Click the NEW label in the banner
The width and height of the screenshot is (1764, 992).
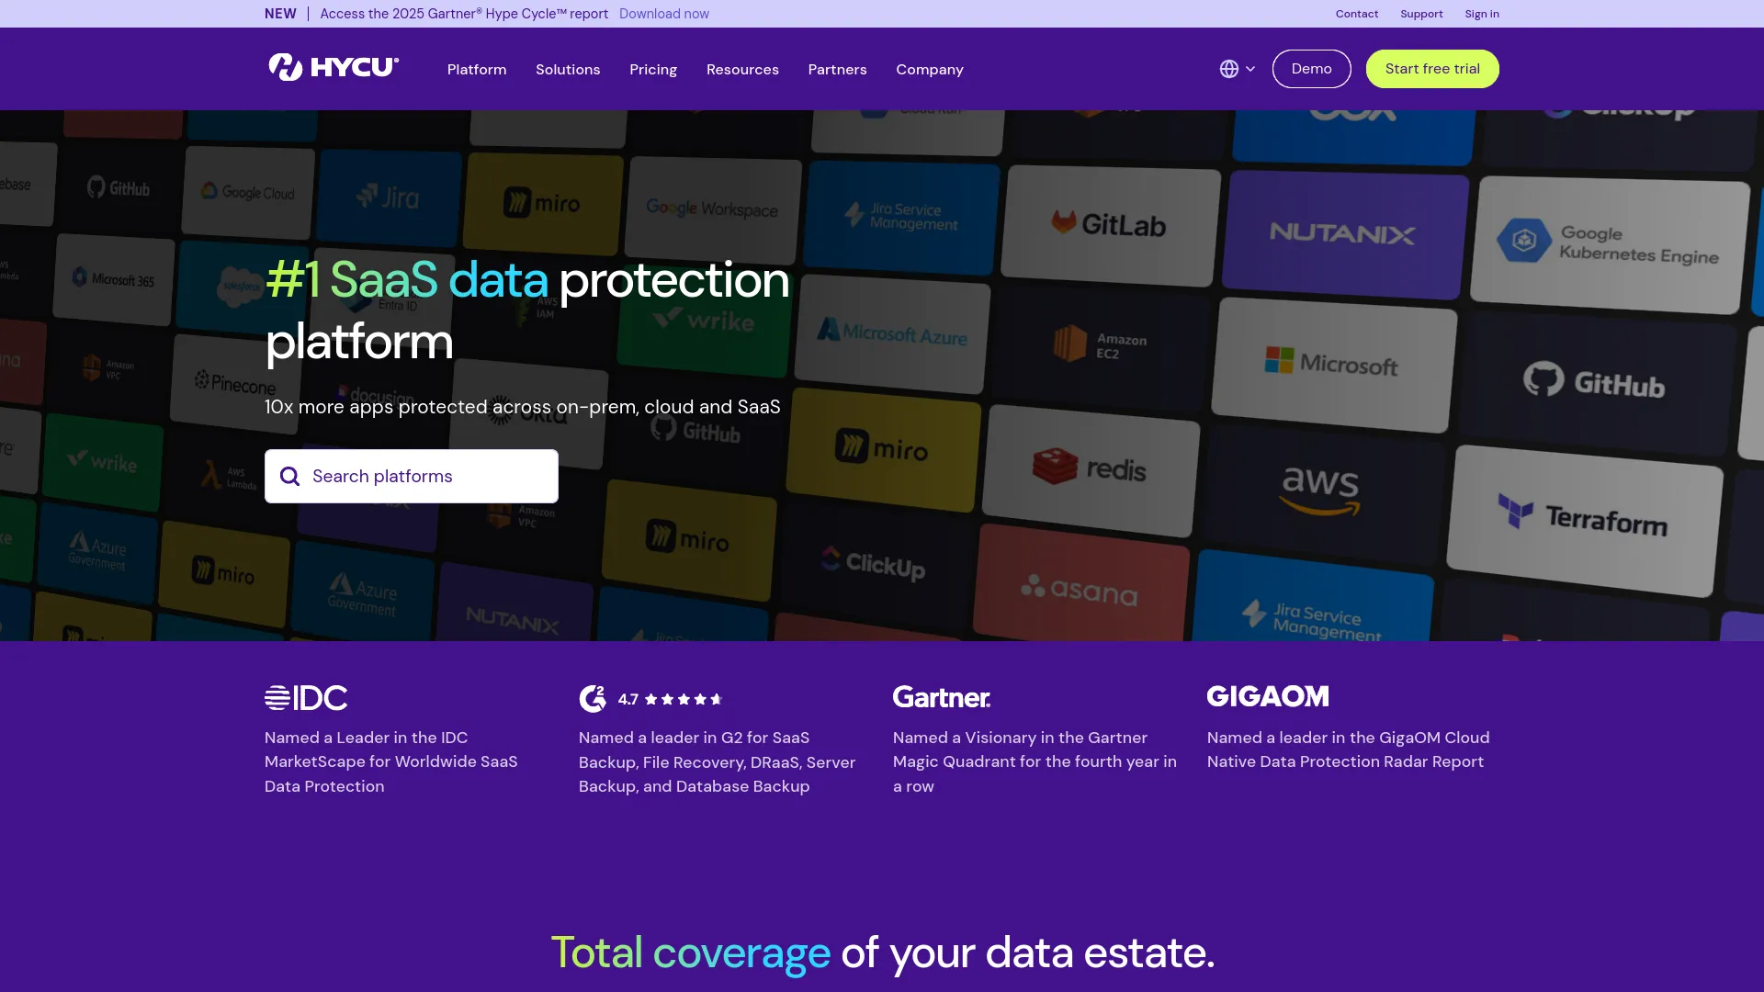(x=280, y=14)
